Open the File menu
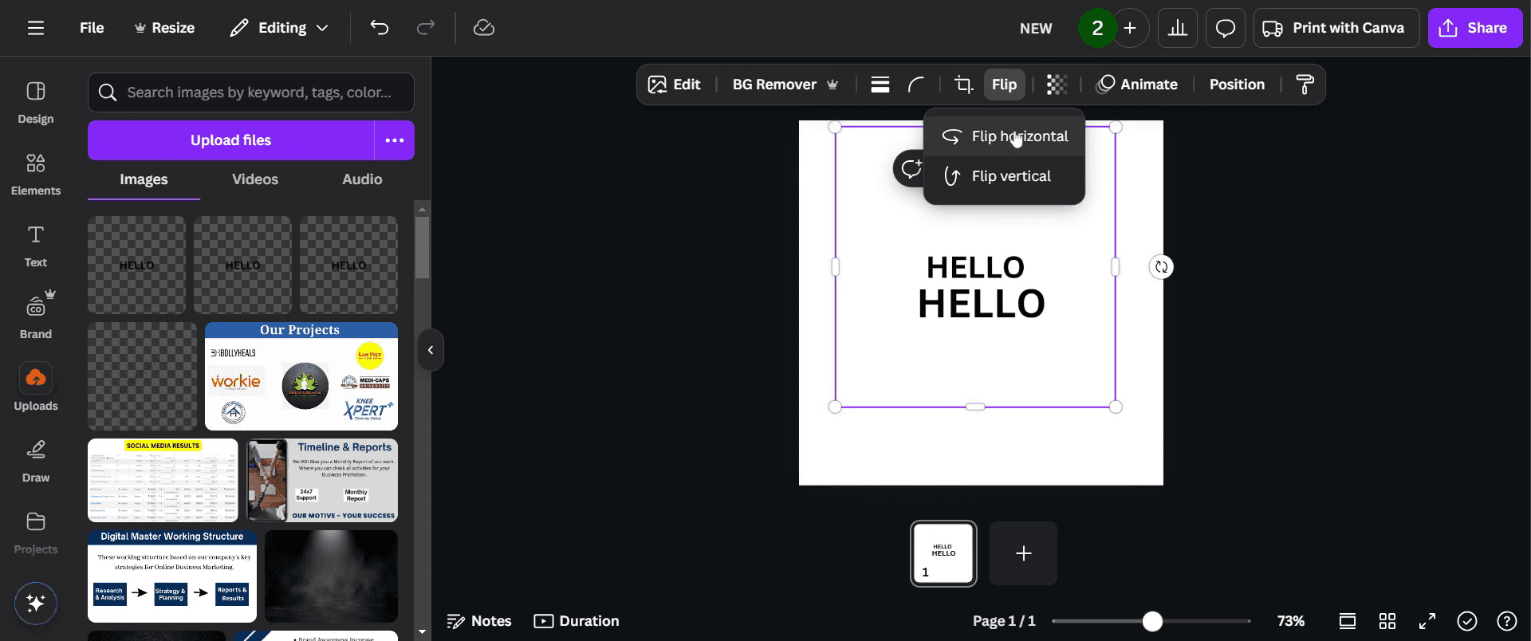1531x641 pixels. coord(92,28)
